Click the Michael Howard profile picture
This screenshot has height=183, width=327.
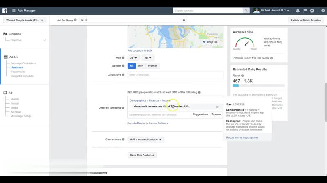[x=256, y=11]
